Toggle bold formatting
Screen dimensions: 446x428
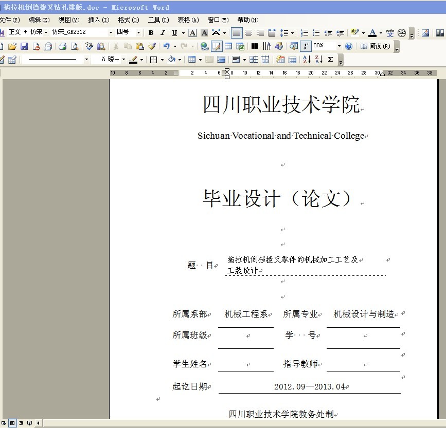151,33
